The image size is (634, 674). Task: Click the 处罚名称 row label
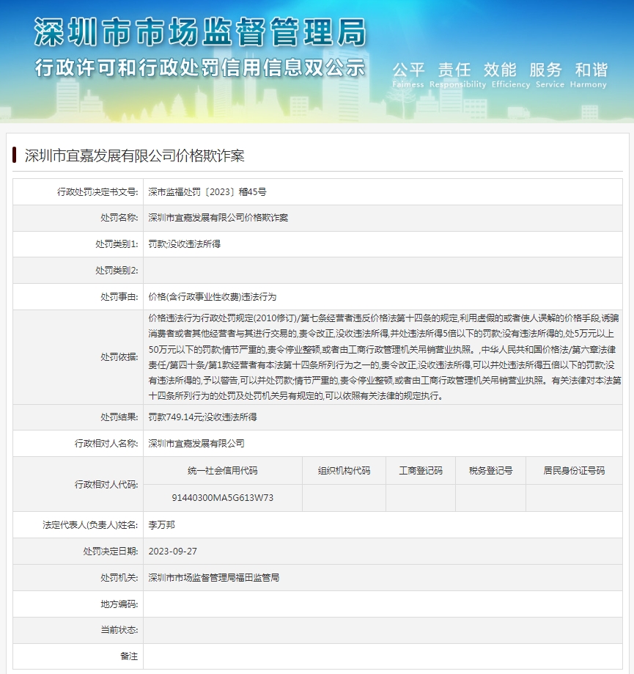[119, 218]
